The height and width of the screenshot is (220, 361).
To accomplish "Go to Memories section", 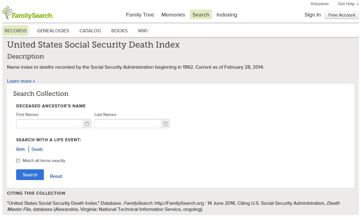I will pyautogui.click(x=173, y=15).
